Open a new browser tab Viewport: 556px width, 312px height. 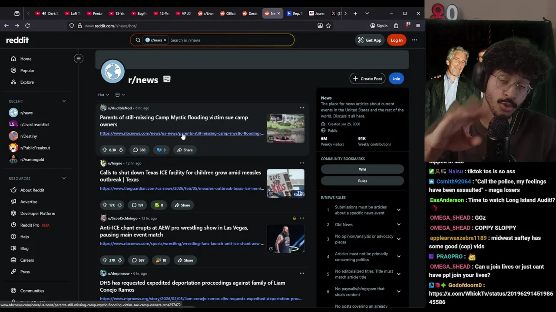click(x=355, y=13)
